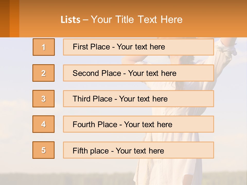Click the number 5 orange box
This screenshot has height=185, width=247.
(43, 150)
